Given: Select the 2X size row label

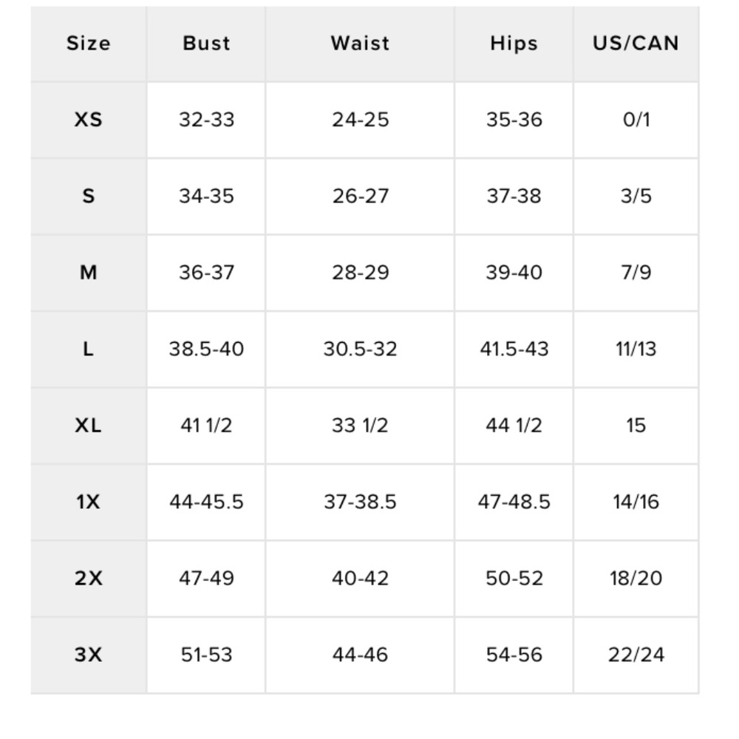Looking at the screenshot, I should point(89,579).
